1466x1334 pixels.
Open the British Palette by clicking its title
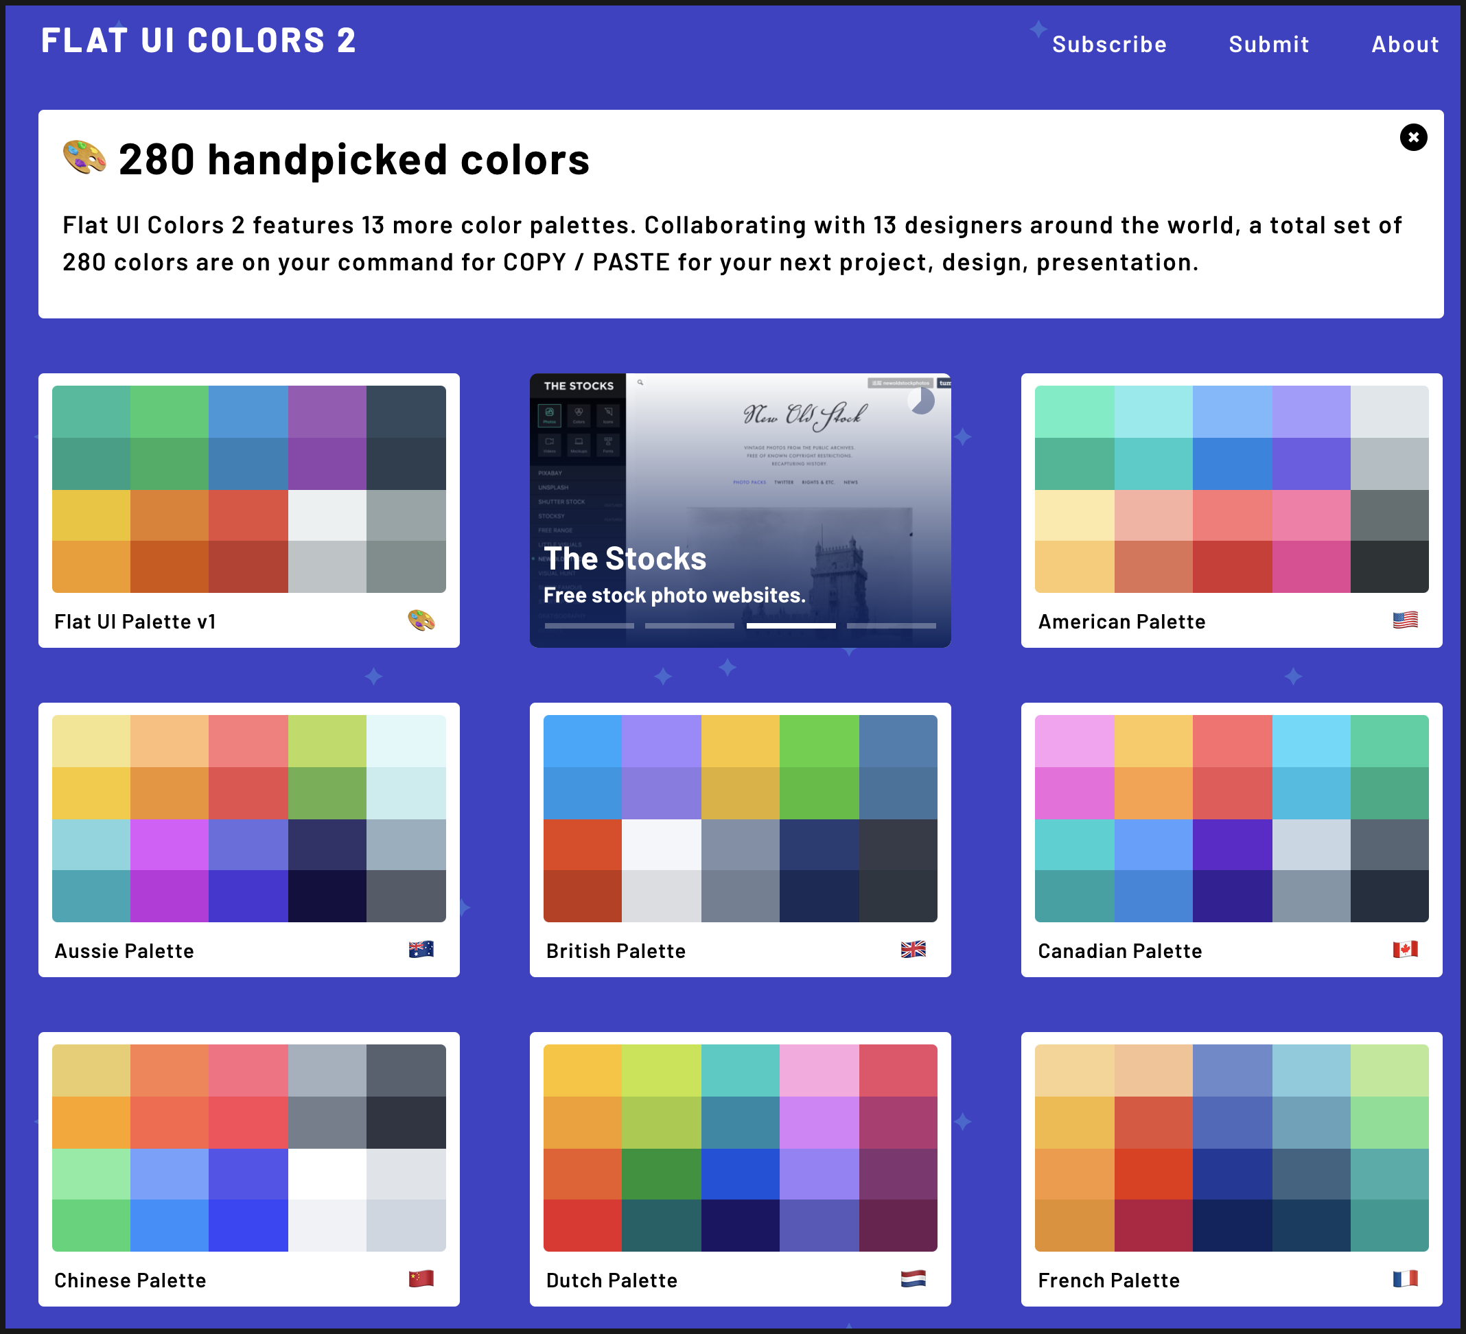616,950
